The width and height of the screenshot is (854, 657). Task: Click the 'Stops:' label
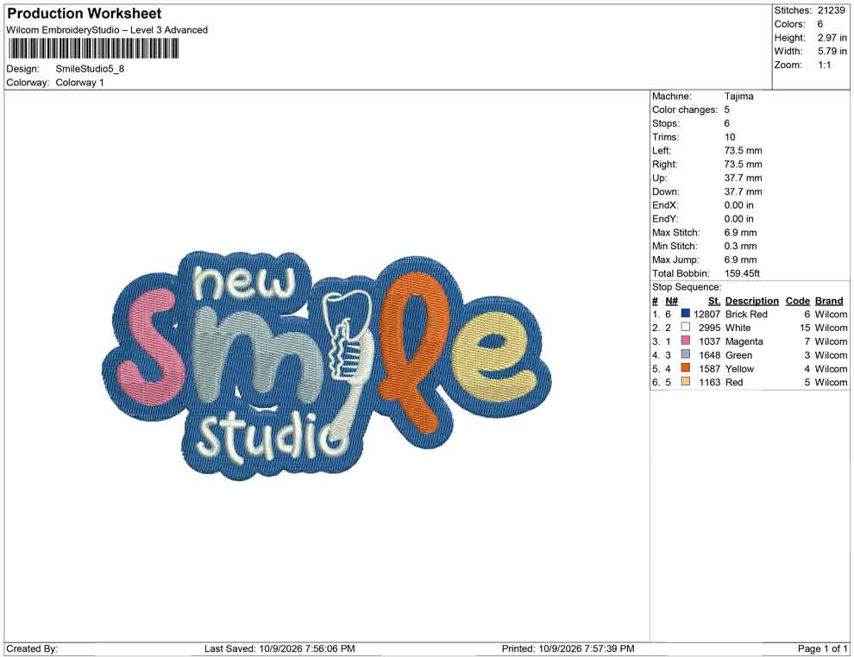(x=666, y=123)
